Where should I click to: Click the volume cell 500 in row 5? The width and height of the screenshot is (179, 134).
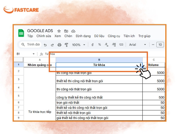(154, 96)
